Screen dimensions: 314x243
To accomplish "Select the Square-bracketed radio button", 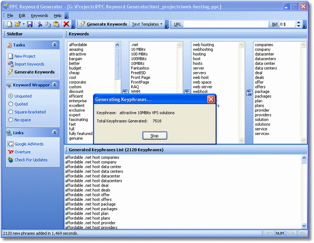I will click(11, 112).
